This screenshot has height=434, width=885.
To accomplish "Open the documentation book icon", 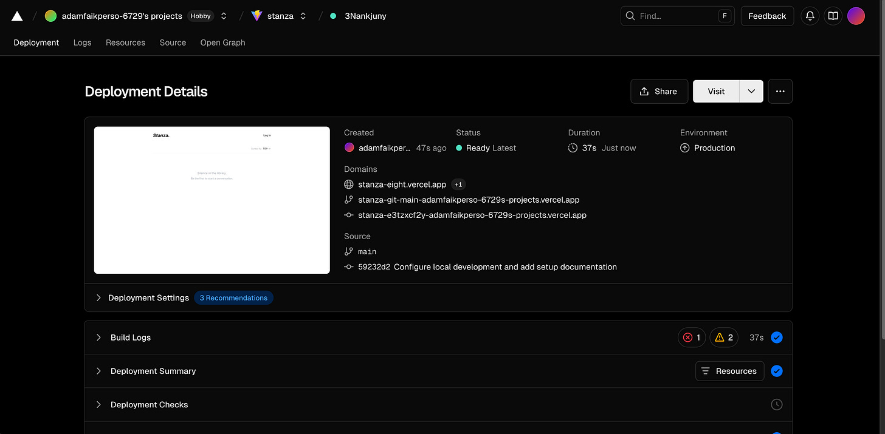I will [833, 16].
